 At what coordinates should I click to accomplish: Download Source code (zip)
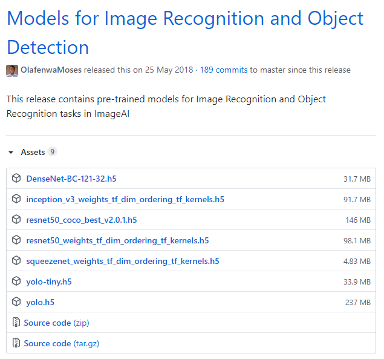click(x=57, y=323)
